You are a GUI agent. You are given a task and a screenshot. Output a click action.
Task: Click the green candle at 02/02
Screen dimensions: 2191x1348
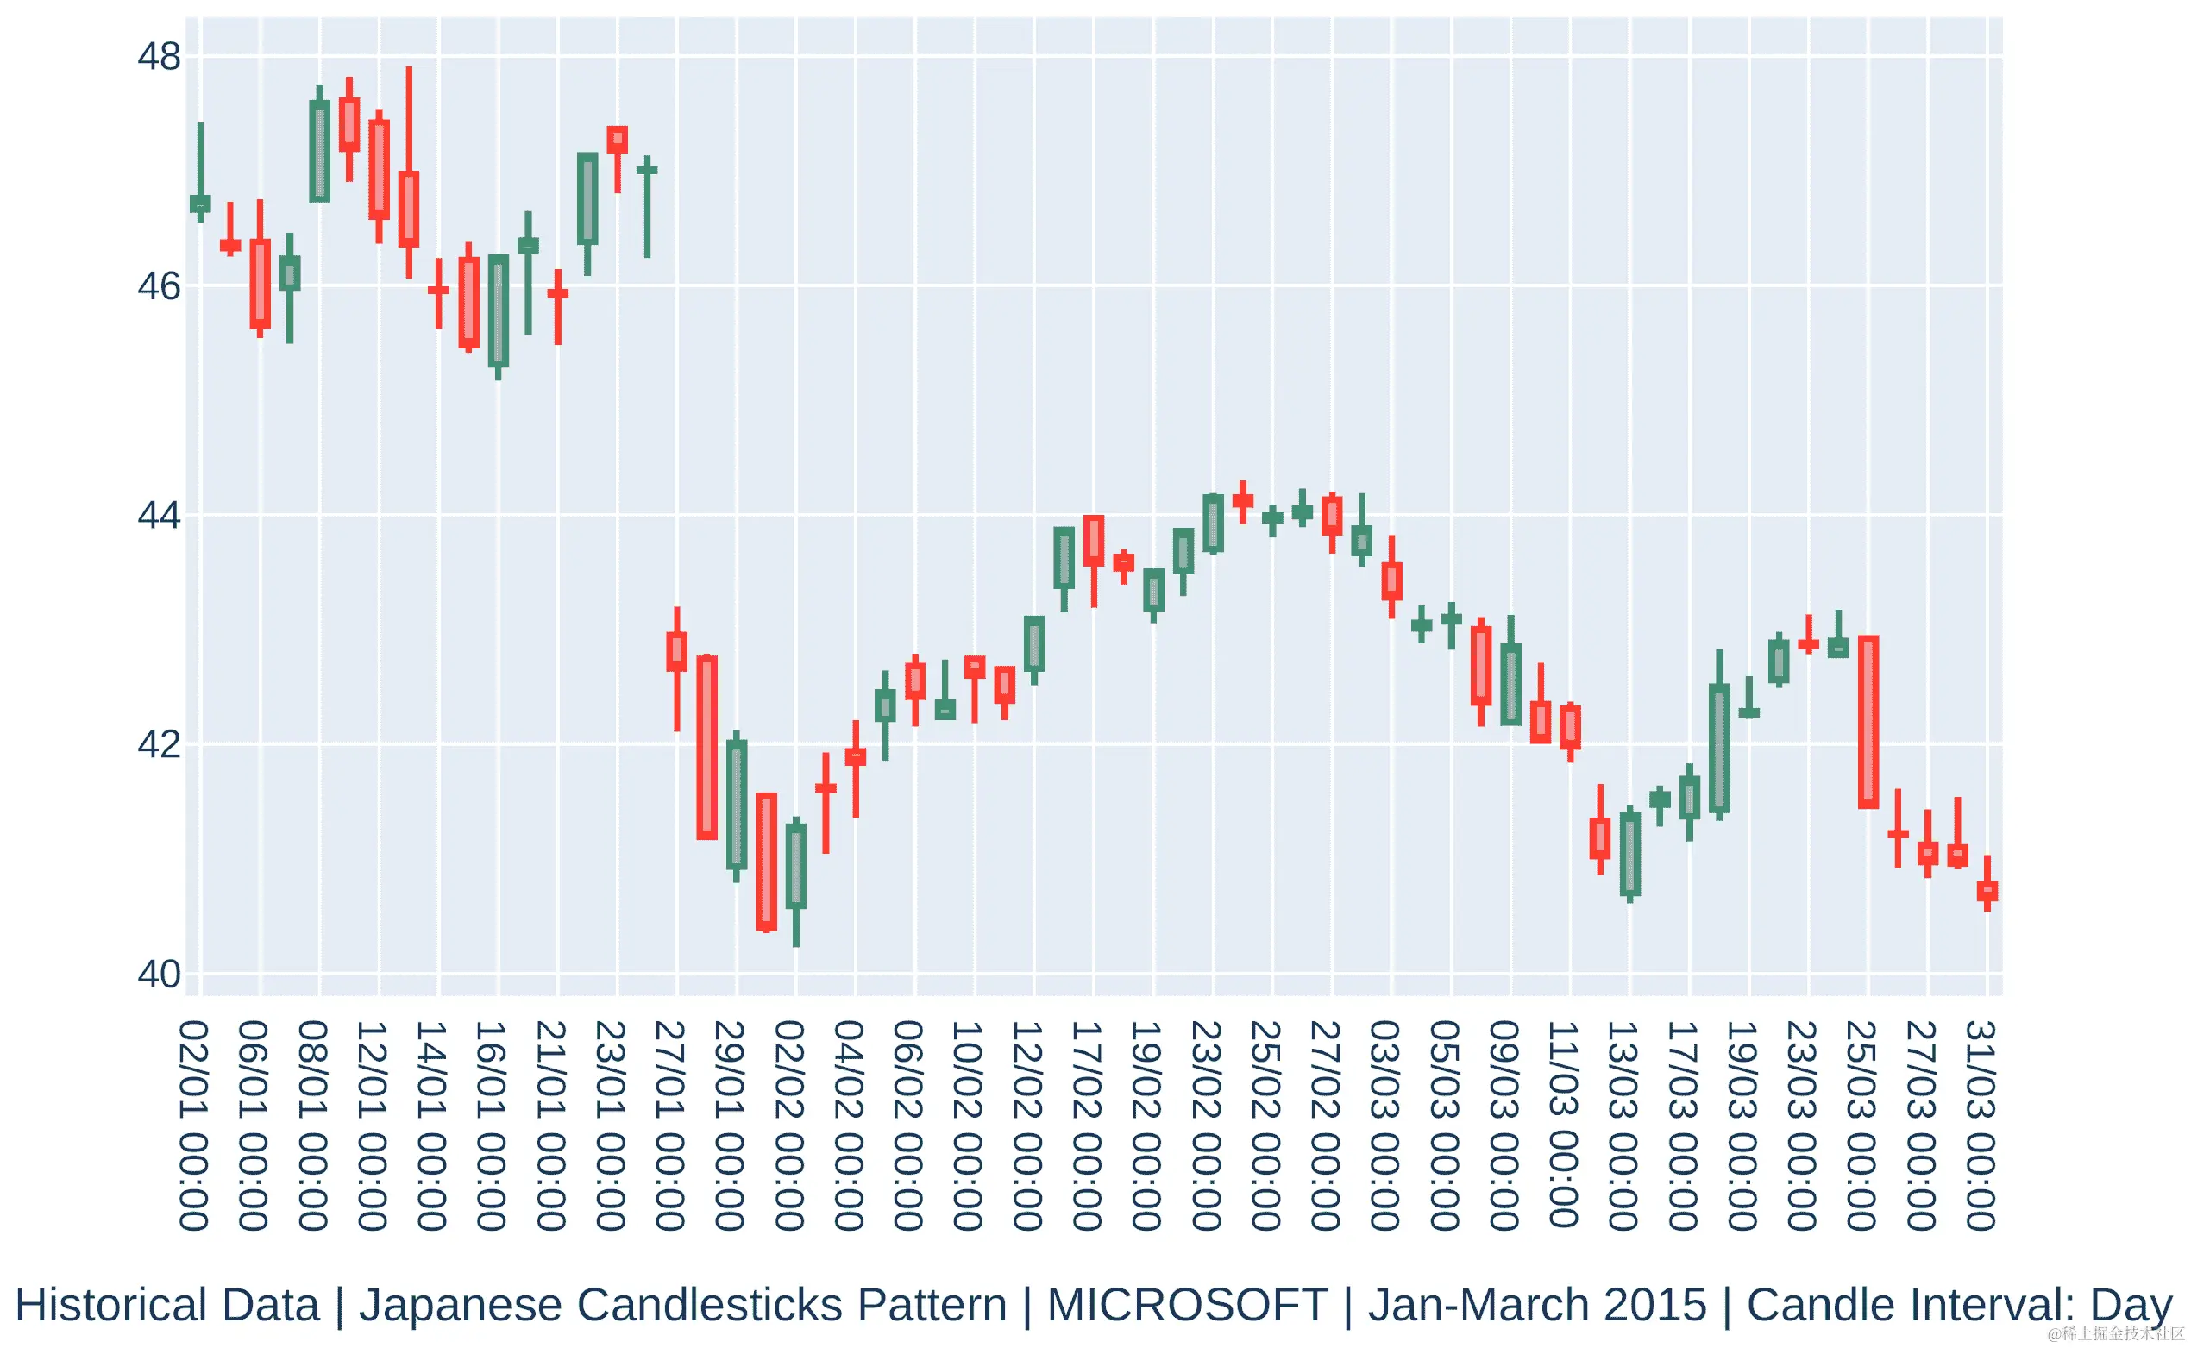[x=796, y=867]
